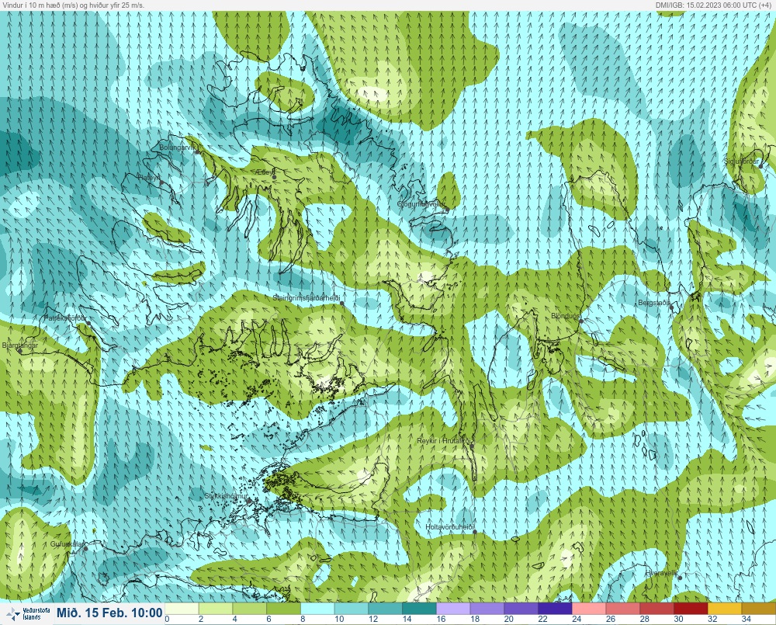Image resolution: width=776 pixels, height=625 pixels.
Task: Click the Gufuskálar station label
Action: point(68,543)
